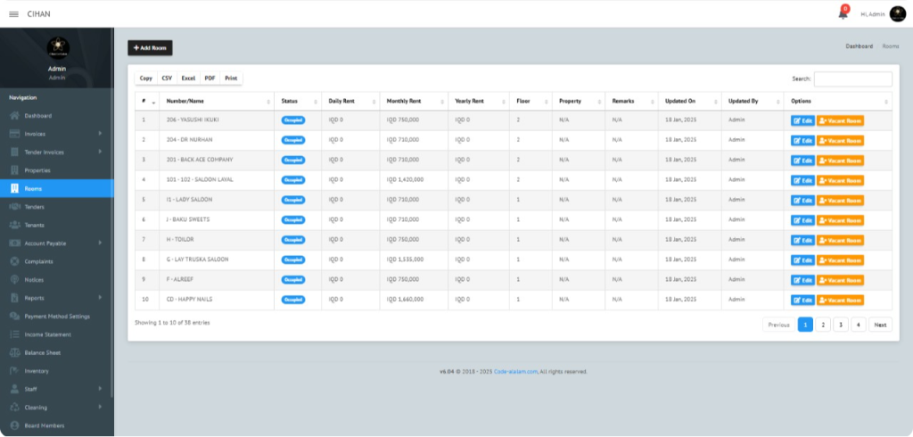The width and height of the screenshot is (913, 437).
Task: Open the Balance Sheet sidebar item
Action: coord(43,353)
